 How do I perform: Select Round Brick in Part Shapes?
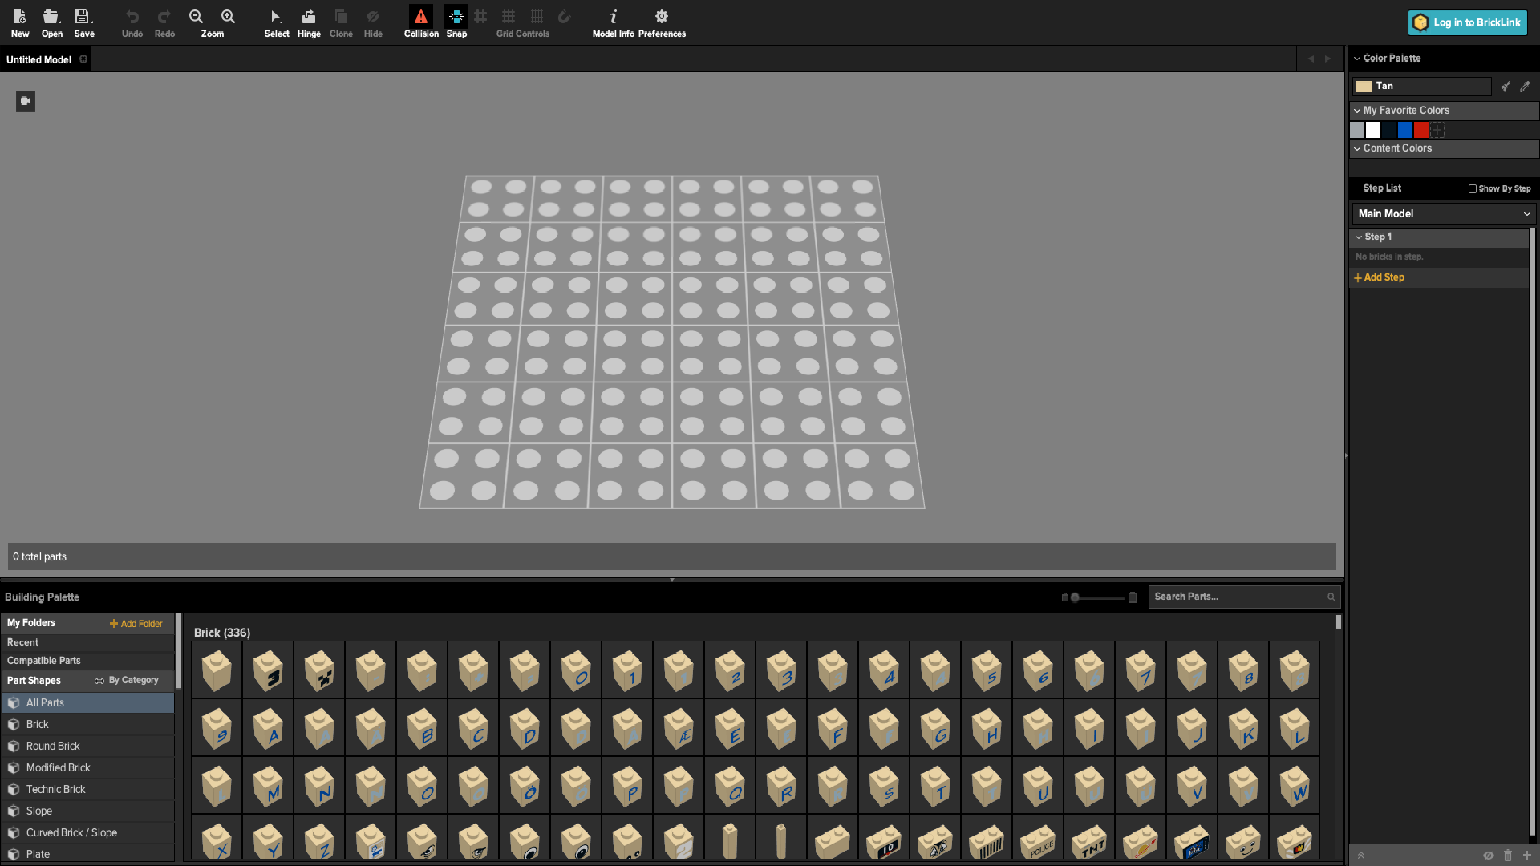point(53,747)
